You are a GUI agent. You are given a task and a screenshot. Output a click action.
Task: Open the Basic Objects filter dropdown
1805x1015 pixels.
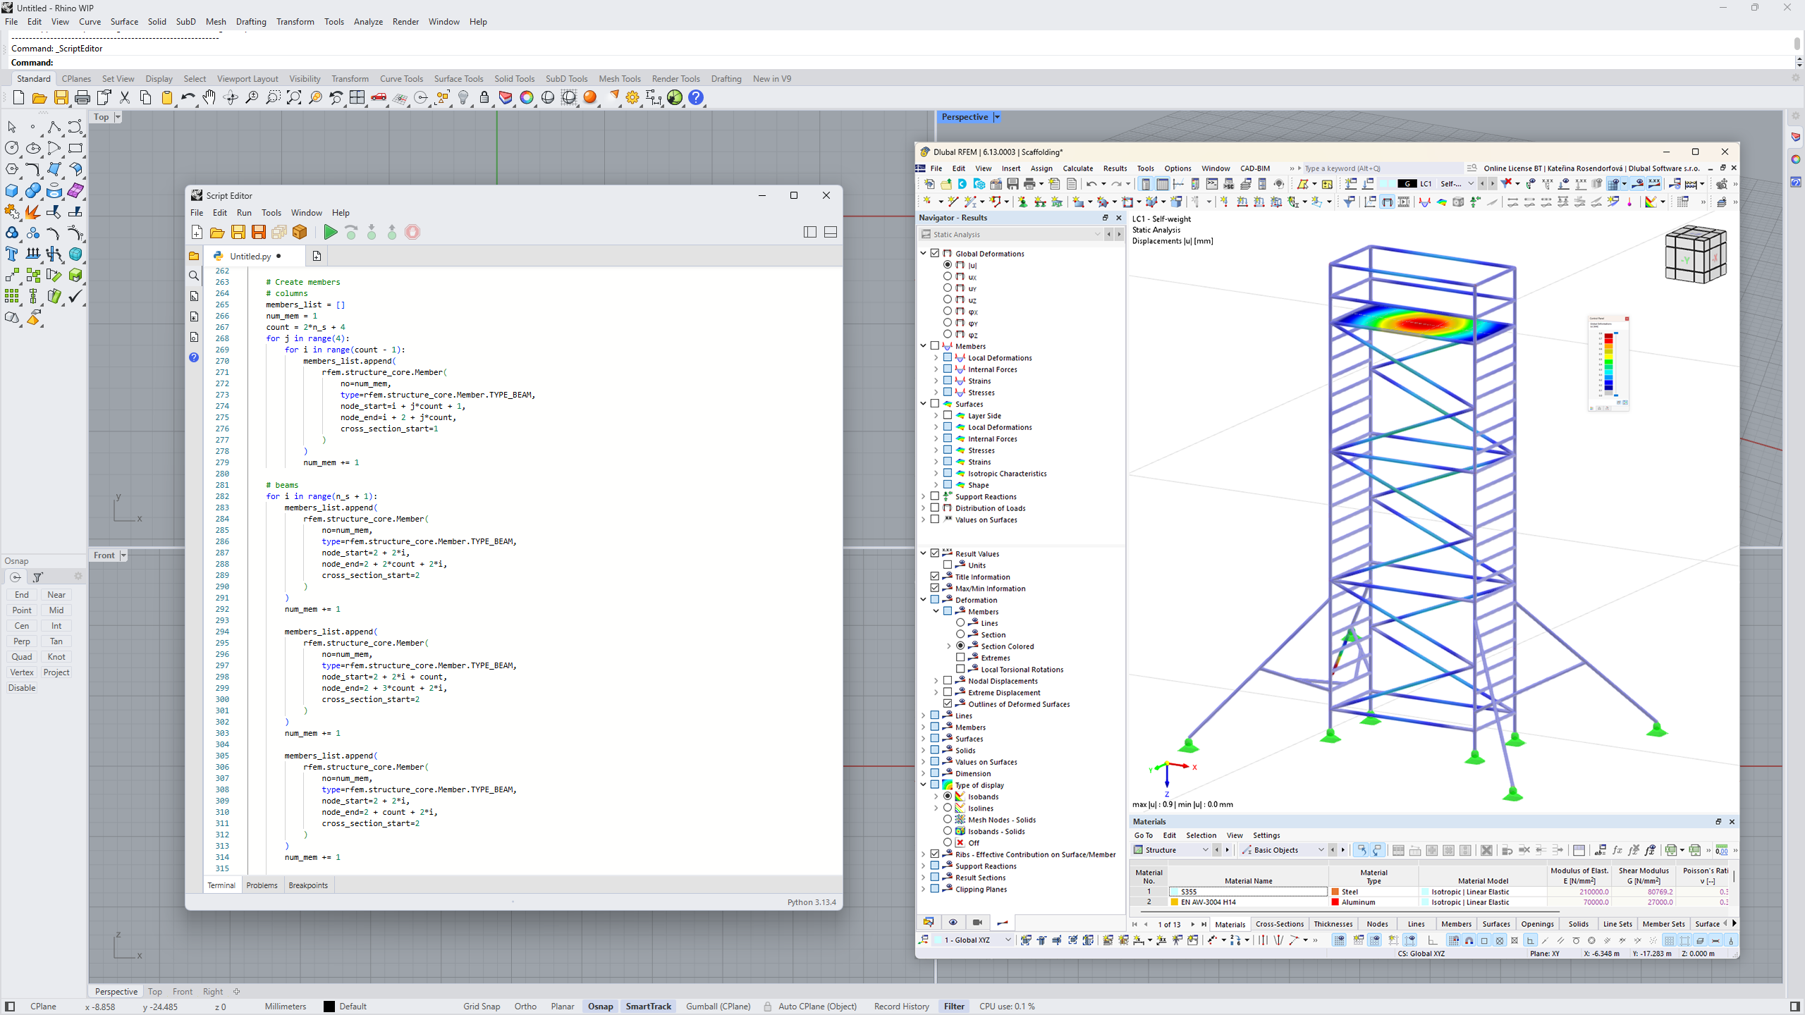tap(1319, 849)
